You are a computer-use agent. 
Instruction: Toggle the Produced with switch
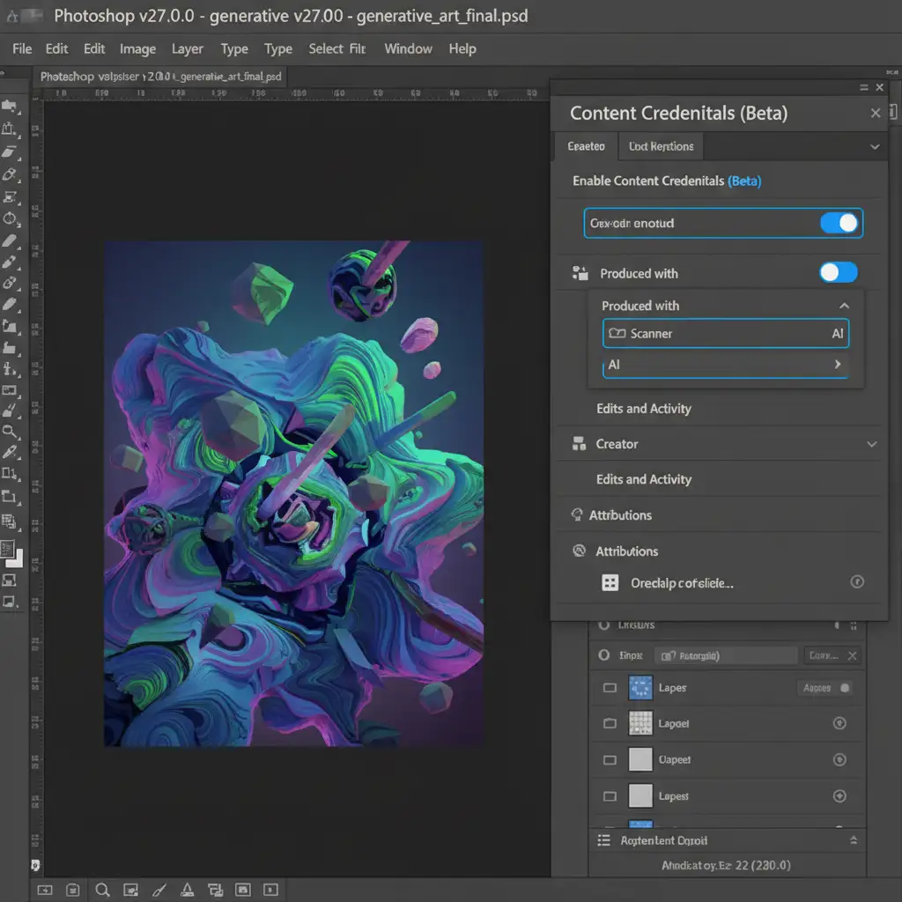point(838,273)
